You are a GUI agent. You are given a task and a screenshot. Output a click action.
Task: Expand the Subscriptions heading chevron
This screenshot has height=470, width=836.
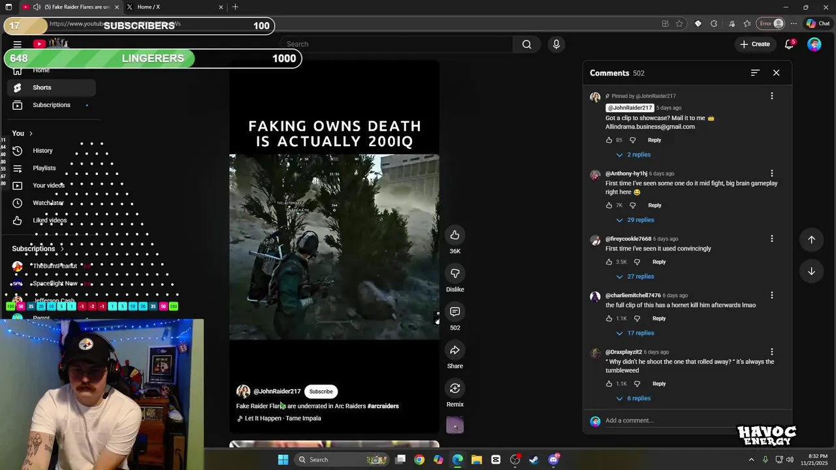pyautogui.click(x=63, y=249)
